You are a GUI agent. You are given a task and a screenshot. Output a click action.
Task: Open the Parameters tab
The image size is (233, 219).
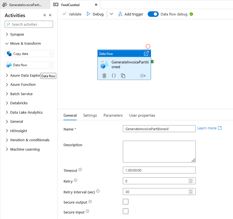(113, 115)
